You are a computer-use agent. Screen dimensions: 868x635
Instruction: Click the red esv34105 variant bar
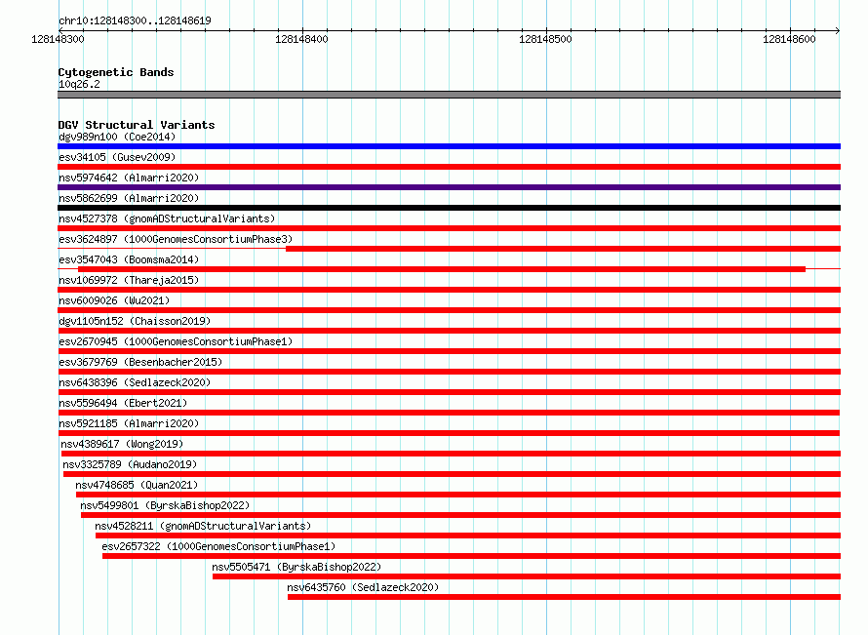tap(449, 167)
